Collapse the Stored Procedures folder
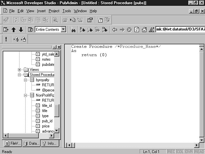Screen dimensions: 205x154 pos(20,75)
